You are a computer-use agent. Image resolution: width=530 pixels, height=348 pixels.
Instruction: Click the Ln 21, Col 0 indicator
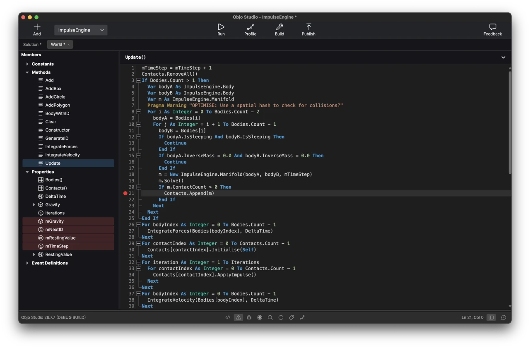point(472,317)
